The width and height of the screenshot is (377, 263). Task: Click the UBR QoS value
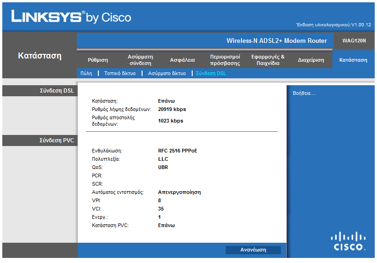[x=163, y=167]
